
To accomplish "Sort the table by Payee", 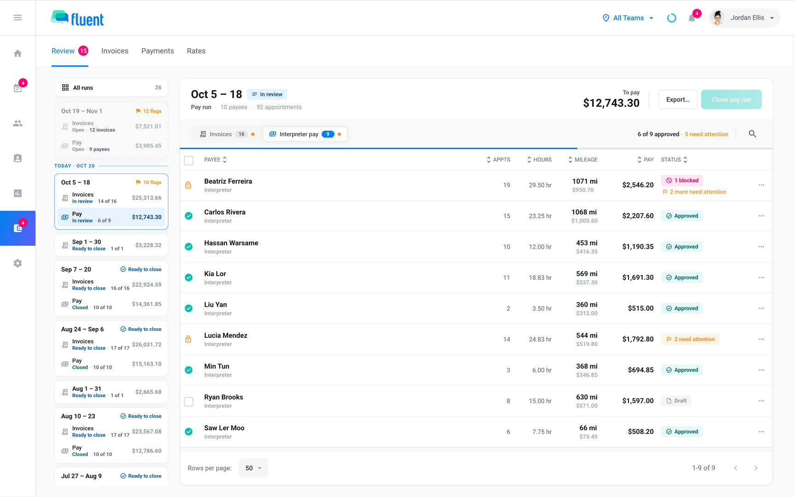I will 215,160.
